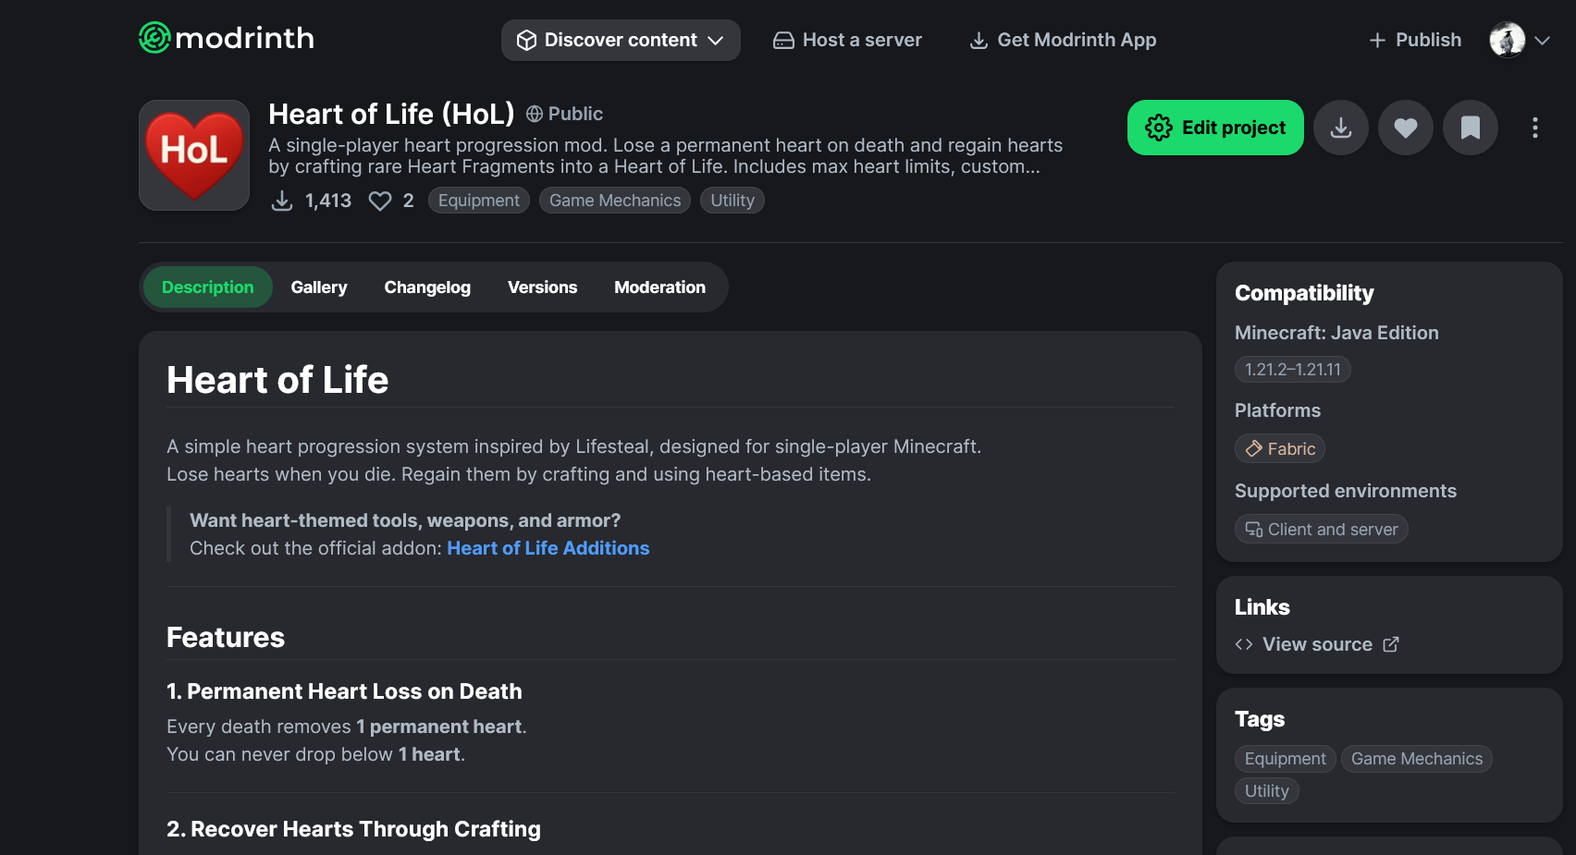Click the heart follow button

pos(1406,128)
